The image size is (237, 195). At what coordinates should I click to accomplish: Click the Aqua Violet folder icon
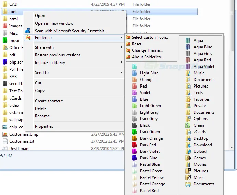tap(188, 67)
